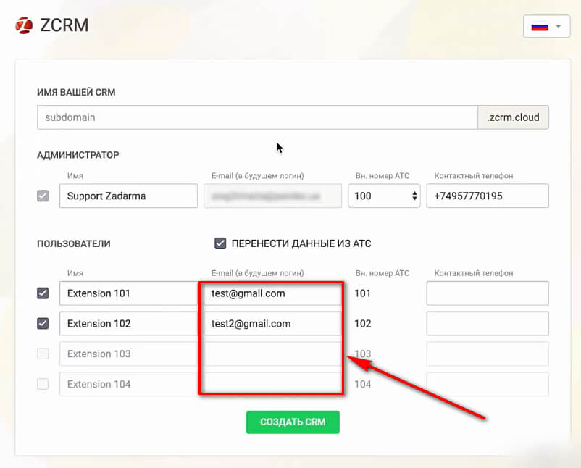Click the contact phone field for Extension 103
This screenshot has height=468, width=581.
(x=488, y=354)
